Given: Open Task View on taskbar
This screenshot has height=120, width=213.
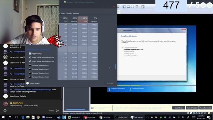Looking at the screenshot, I should (x=17, y=117).
